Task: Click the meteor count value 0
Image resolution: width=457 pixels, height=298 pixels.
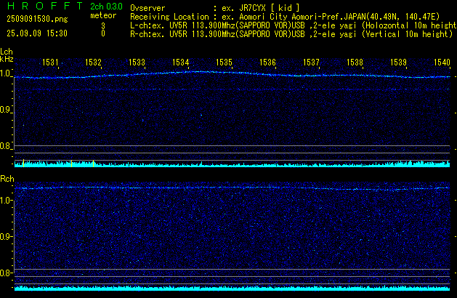Action: [103, 33]
